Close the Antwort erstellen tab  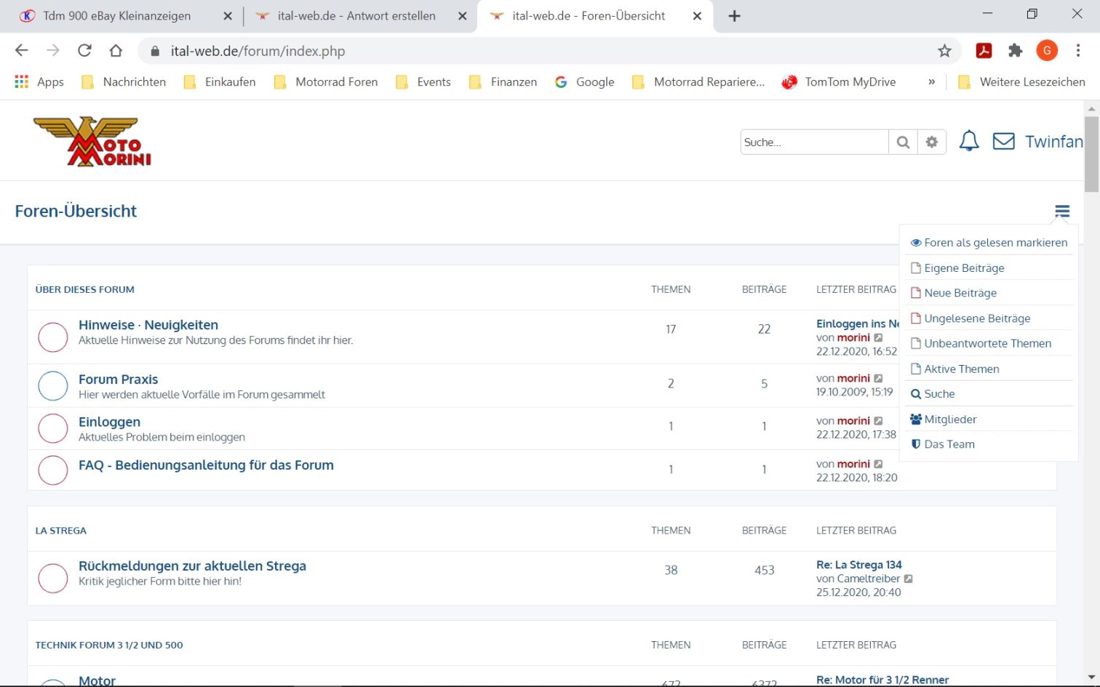462,16
